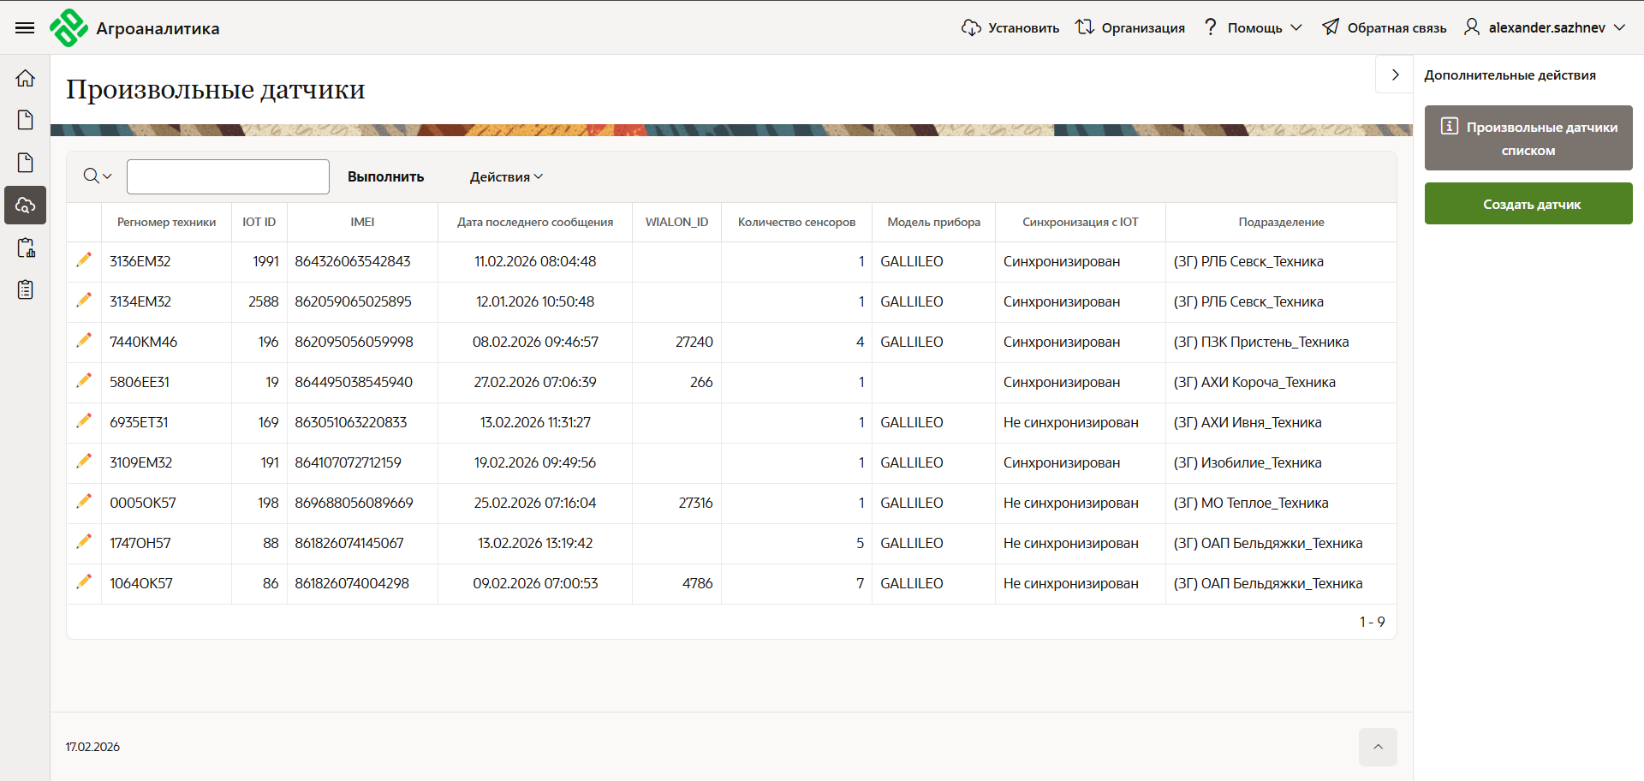Click Организация in the top bar
Image resolution: width=1644 pixels, height=781 pixels.
(1130, 28)
